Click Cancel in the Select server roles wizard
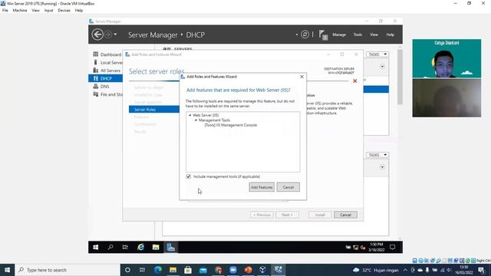This screenshot has width=491, height=276. 345,215
